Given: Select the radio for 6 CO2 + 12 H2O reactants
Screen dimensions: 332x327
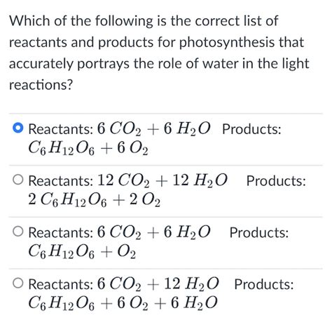Looking at the screenshot, I should tap(18, 283).
